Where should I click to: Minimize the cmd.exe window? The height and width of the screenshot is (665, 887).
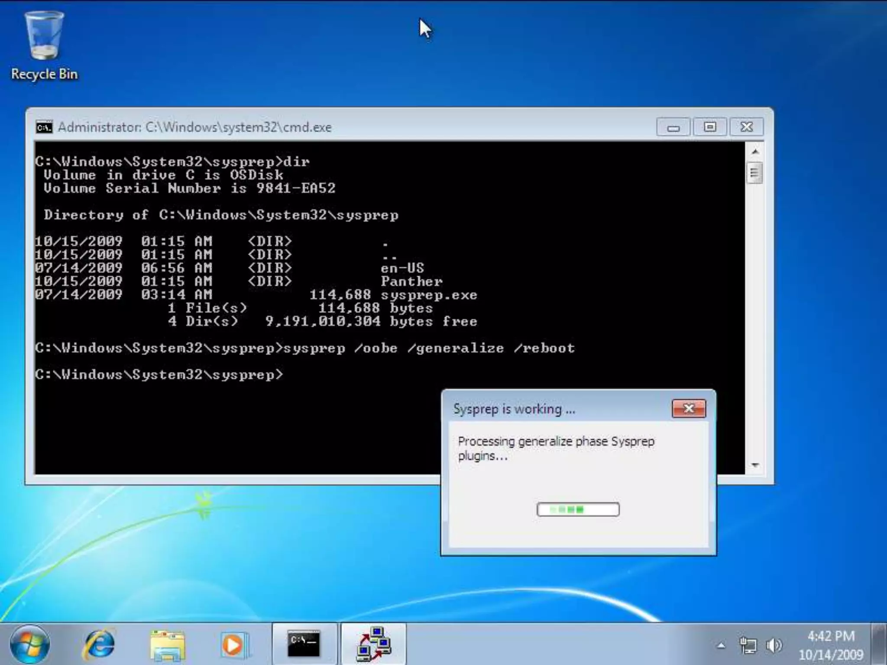click(673, 127)
